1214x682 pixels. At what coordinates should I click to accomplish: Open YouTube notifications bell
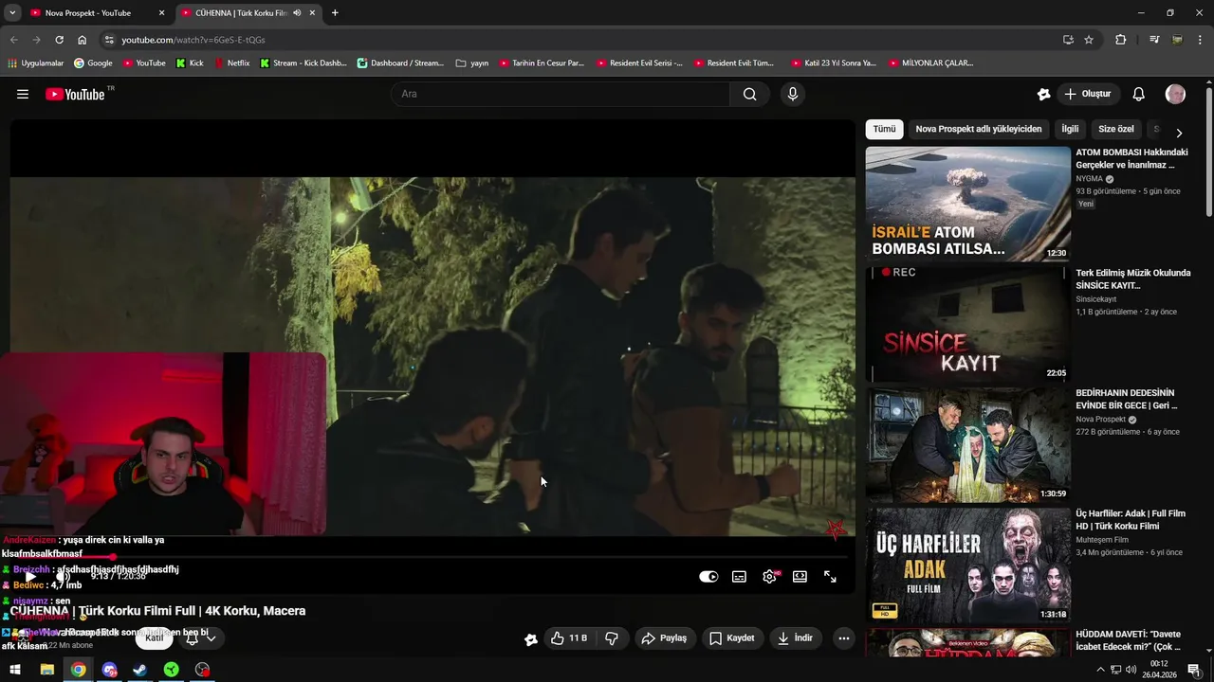tap(1139, 94)
